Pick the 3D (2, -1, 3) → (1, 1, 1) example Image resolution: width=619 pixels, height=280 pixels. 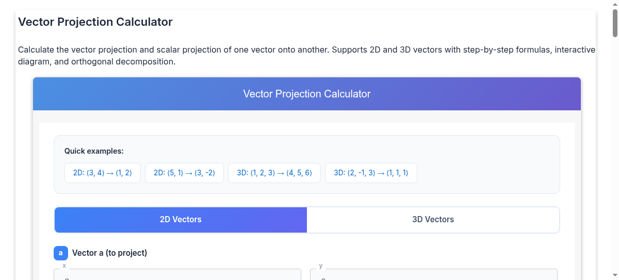(x=371, y=173)
